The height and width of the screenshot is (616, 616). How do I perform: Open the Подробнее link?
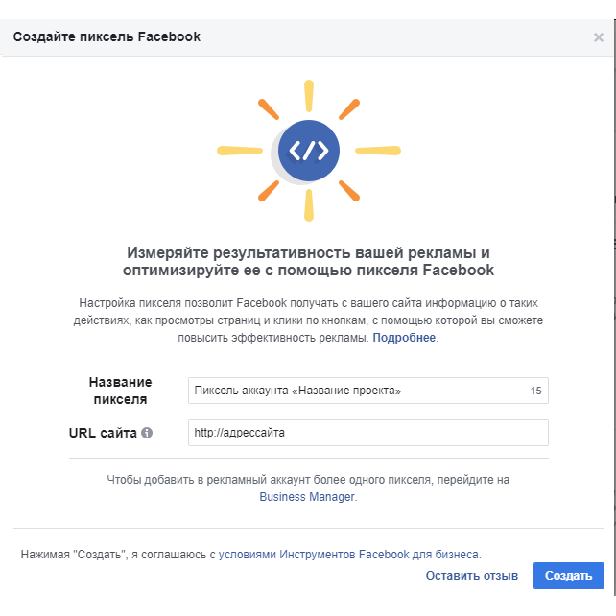pos(404,338)
